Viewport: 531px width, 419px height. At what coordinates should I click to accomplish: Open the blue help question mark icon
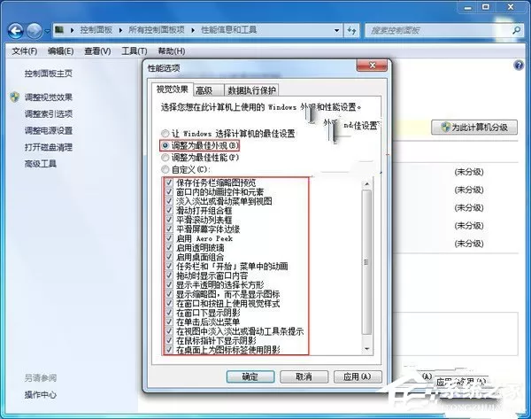(519, 65)
